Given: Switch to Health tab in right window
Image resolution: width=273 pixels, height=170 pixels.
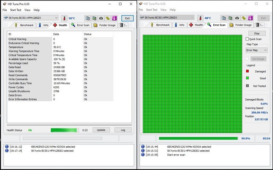Looking at the screenshot, I should pos(196,25).
